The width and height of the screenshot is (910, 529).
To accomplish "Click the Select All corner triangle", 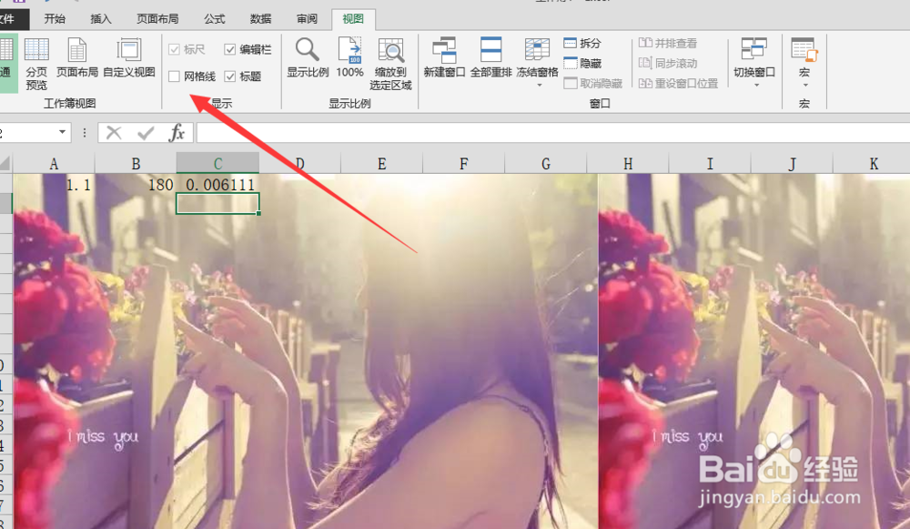I will (5, 164).
